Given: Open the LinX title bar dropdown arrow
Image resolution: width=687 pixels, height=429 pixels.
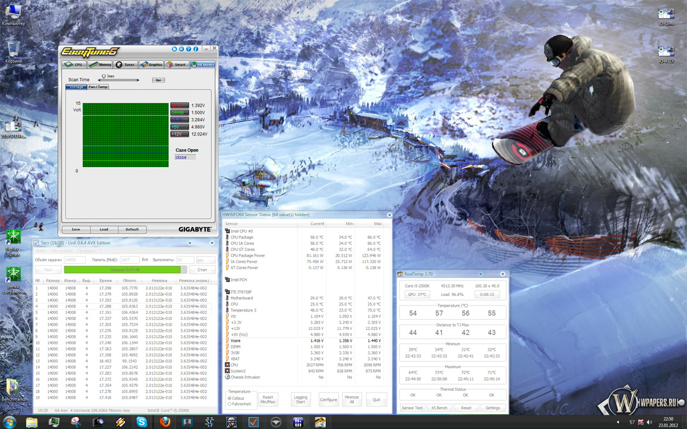Looking at the screenshot, I should [190, 243].
